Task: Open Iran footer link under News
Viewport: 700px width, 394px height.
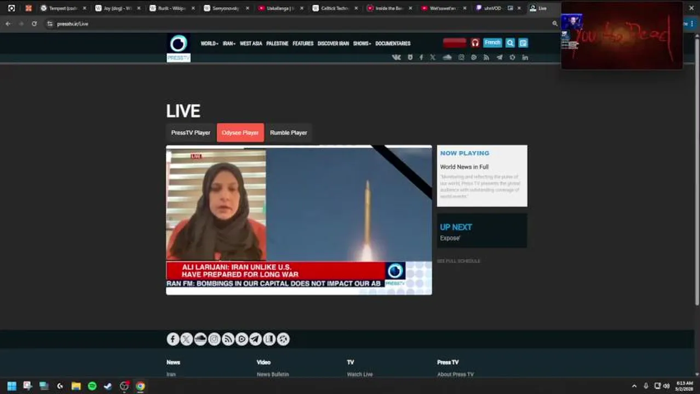Action: coord(171,374)
